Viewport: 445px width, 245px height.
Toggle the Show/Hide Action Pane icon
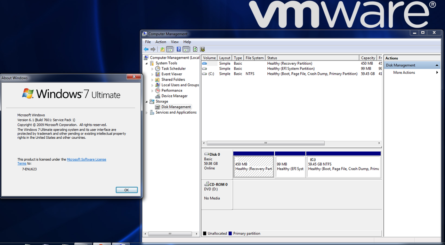186,49
